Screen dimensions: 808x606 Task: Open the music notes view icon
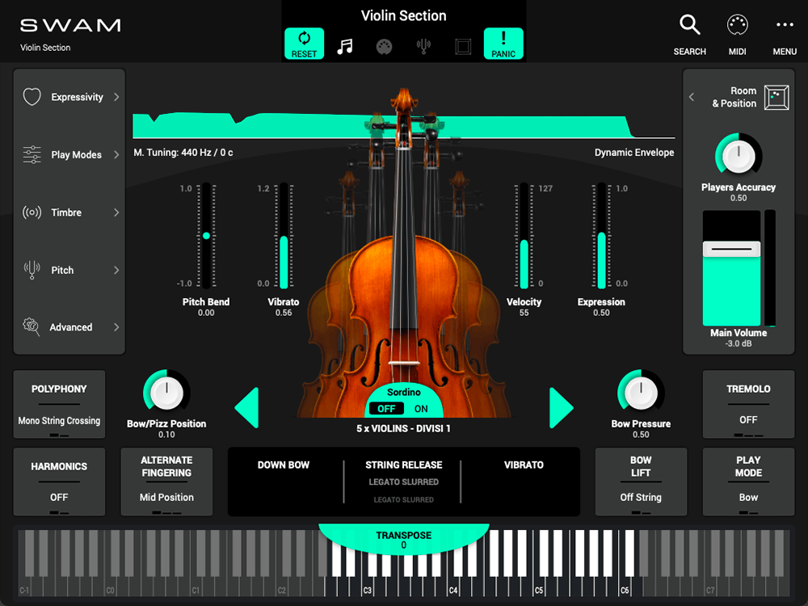pos(345,46)
